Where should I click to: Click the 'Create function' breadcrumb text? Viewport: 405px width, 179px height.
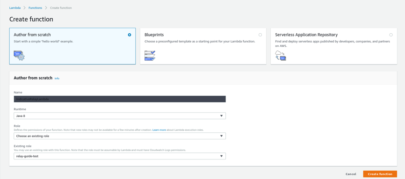(x=61, y=8)
